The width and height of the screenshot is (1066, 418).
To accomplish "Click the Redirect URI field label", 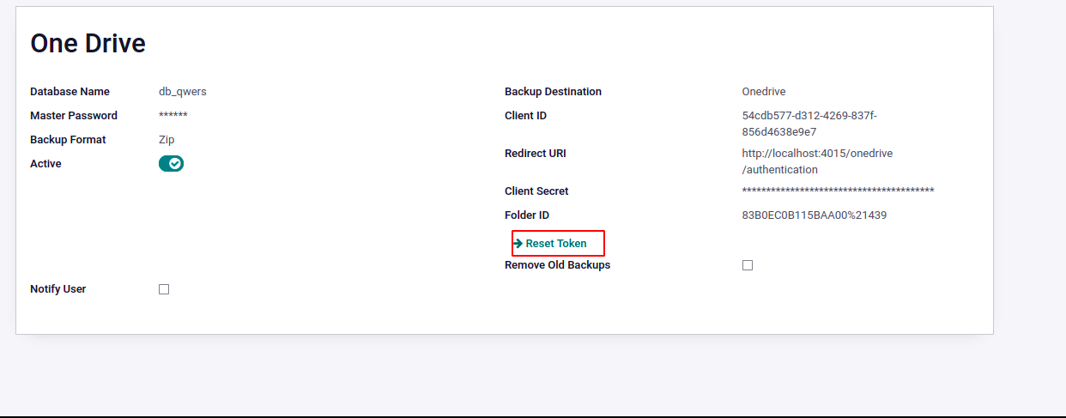I will pyautogui.click(x=535, y=154).
